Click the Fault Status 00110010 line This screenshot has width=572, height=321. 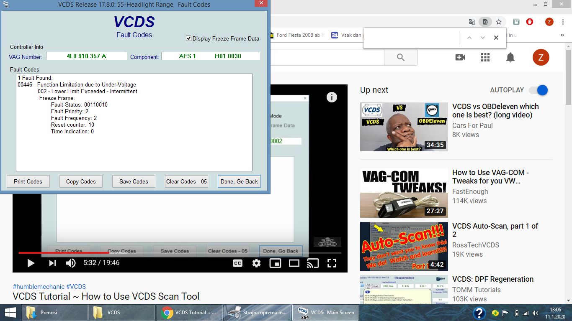[x=79, y=104]
